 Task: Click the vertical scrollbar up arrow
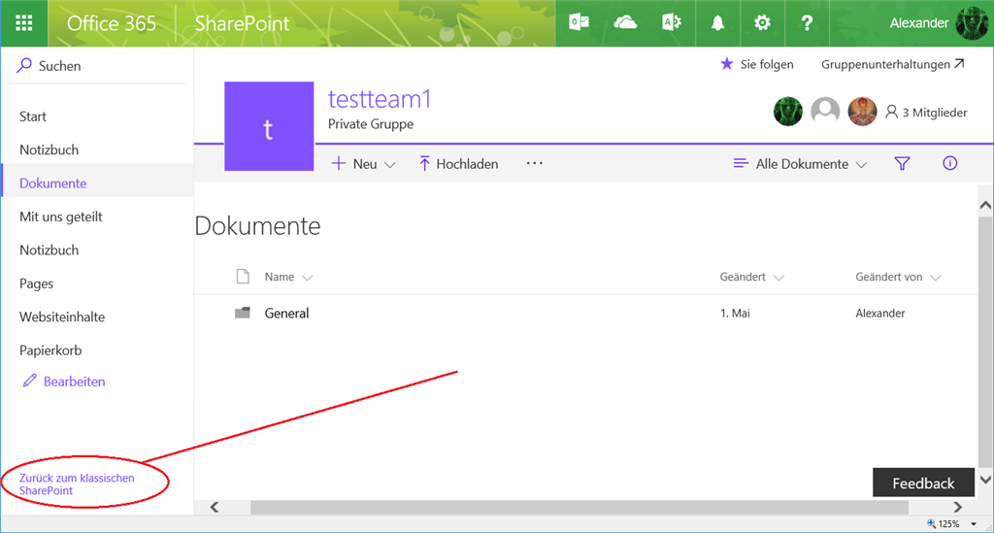click(x=985, y=205)
